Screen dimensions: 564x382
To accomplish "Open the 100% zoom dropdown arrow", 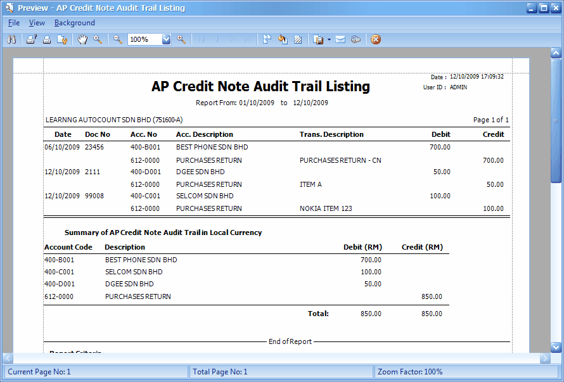I will tap(166, 39).
